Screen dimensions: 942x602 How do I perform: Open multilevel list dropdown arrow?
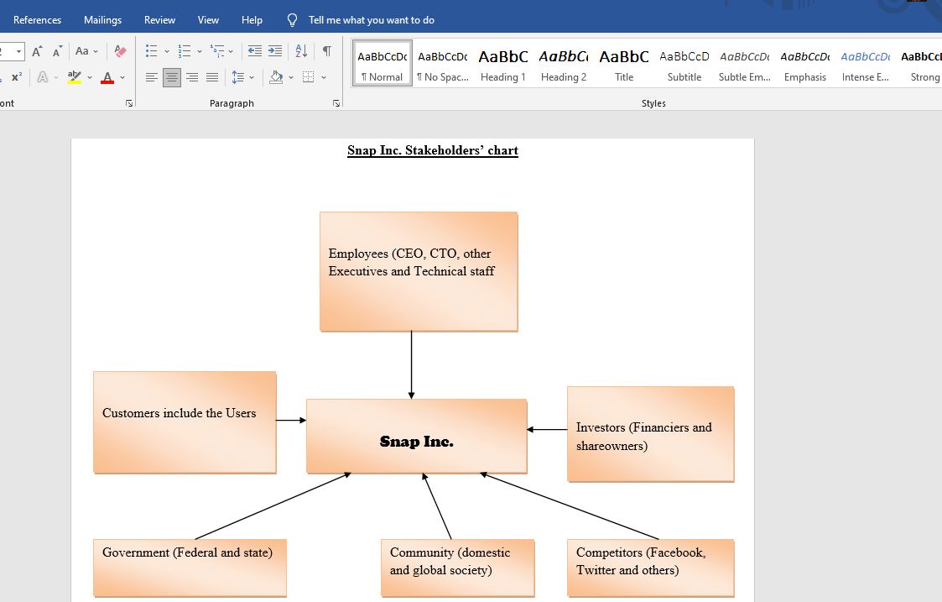(x=231, y=52)
